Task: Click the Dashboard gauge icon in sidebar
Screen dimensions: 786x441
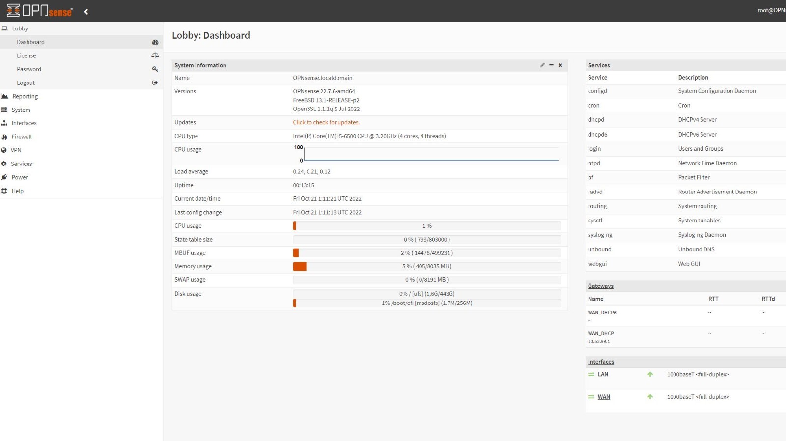Action: point(155,42)
